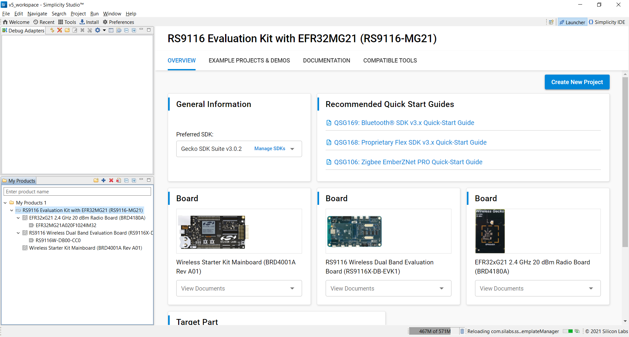This screenshot has height=337, width=629.
Task: Select the Launcher perspective
Action: [x=572, y=22]
